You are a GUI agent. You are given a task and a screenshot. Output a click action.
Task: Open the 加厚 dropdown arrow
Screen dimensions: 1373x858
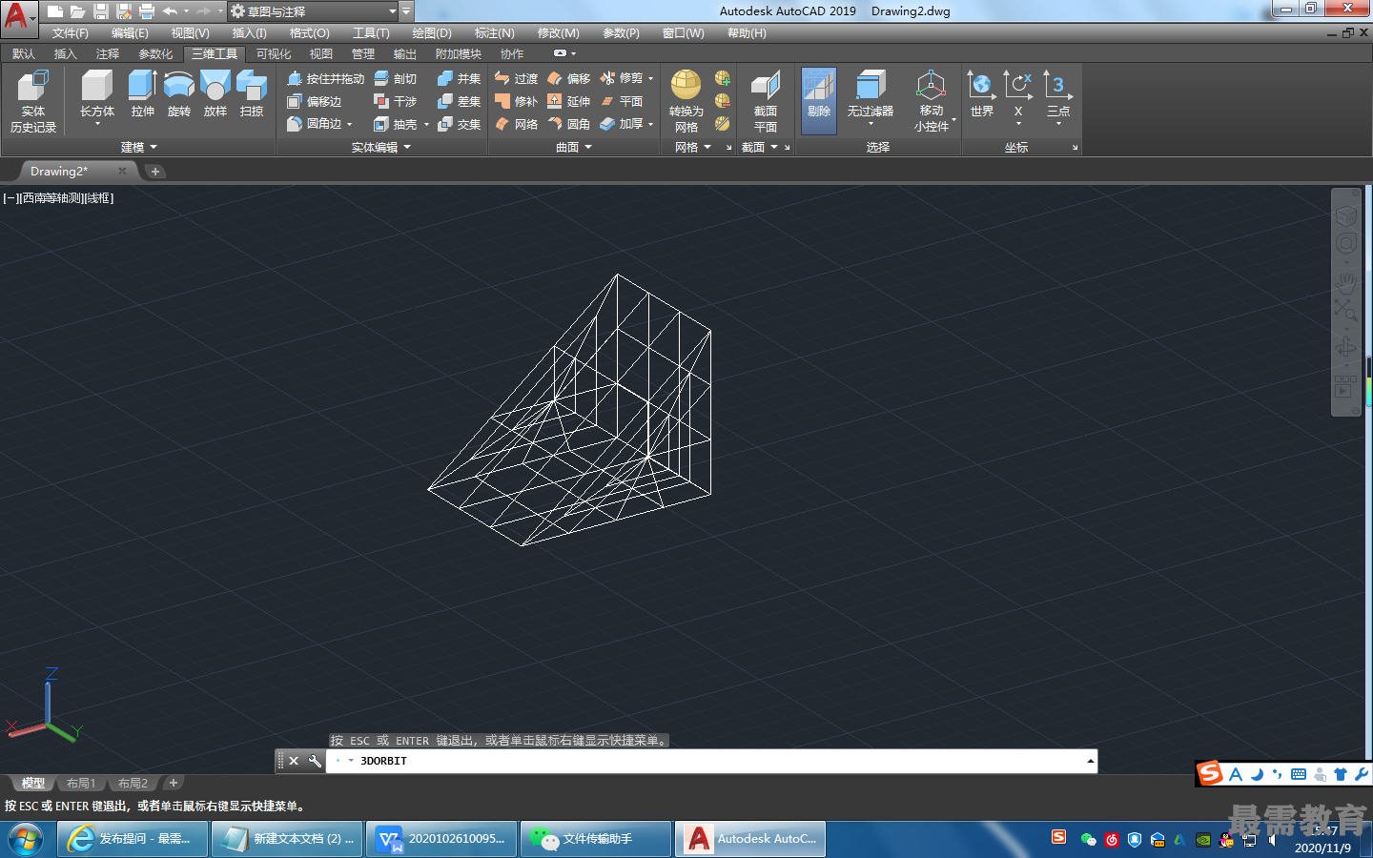click(651, 124)
